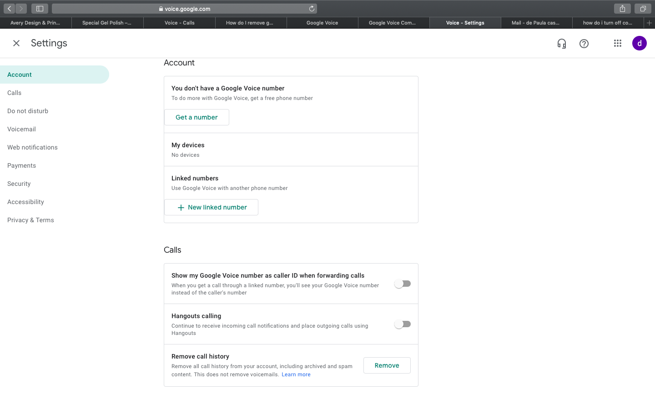Add a new tab with plus icon
The width and height of the screenshot is (655, 409).
(x=650, y=23)
